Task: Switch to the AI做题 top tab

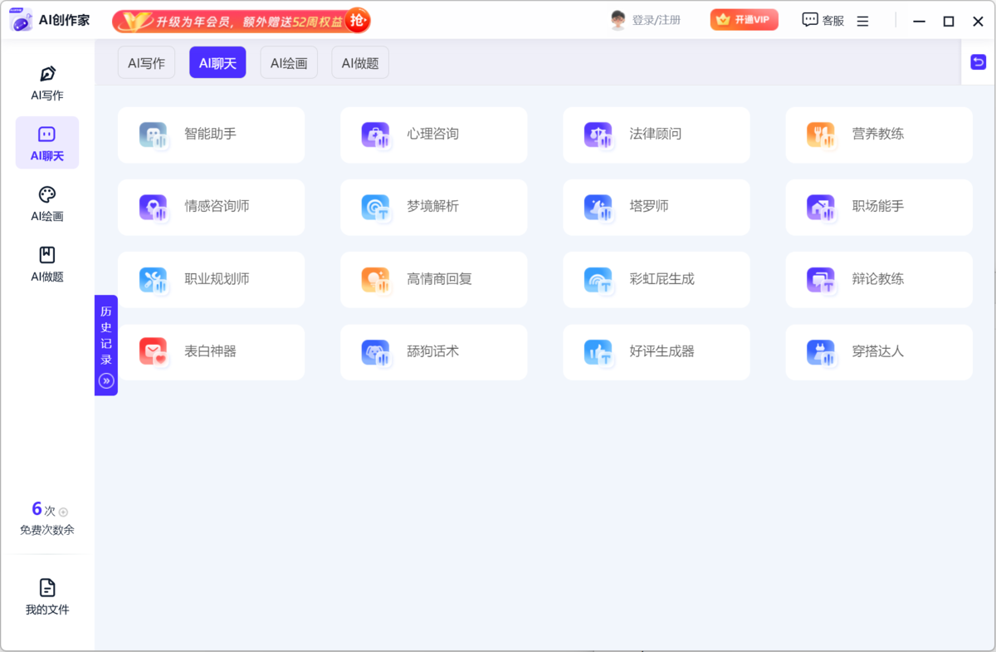Action: [360, 61]
